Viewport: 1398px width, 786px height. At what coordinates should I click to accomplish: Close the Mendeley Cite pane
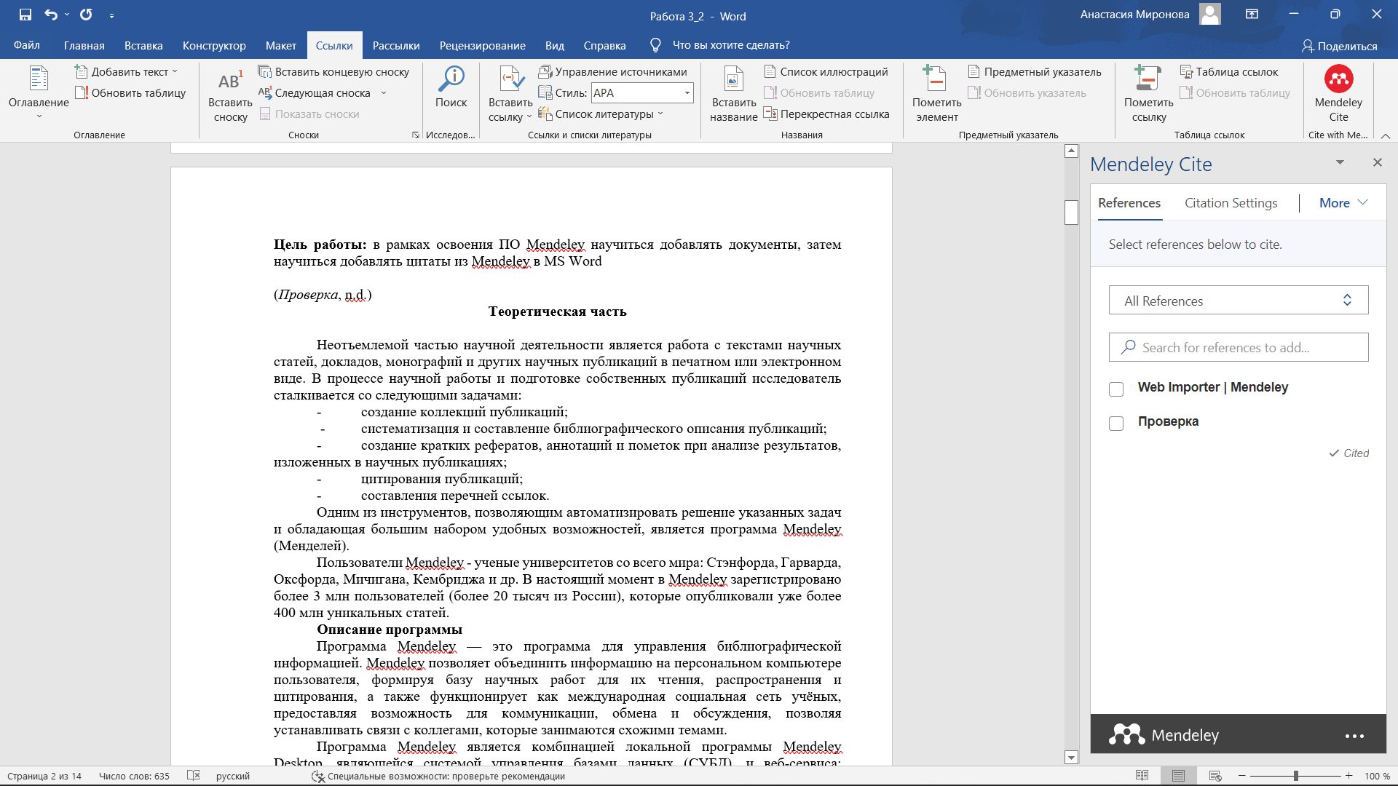click(1377, 162)
